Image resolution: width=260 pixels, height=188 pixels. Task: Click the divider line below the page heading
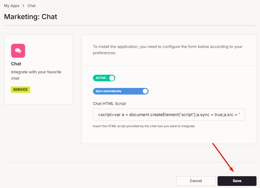(130, 25)
